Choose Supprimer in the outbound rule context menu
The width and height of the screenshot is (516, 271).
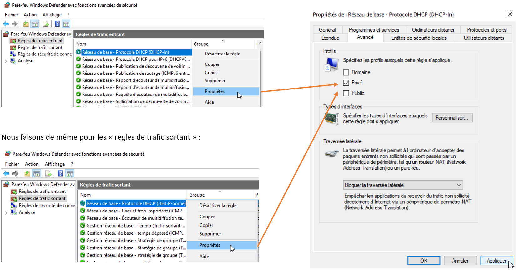[222, 234]
